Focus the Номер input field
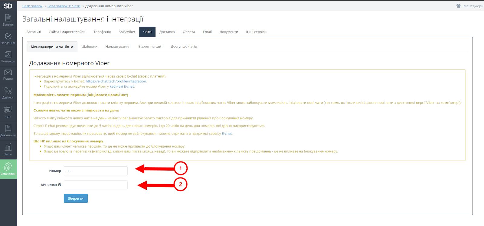This screenshot has width=484, height=226. point(96,171)
